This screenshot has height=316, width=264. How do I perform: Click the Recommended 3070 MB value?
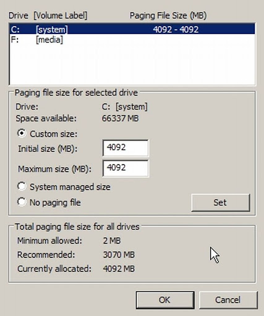pyautogui.click(x=119, y=255)
